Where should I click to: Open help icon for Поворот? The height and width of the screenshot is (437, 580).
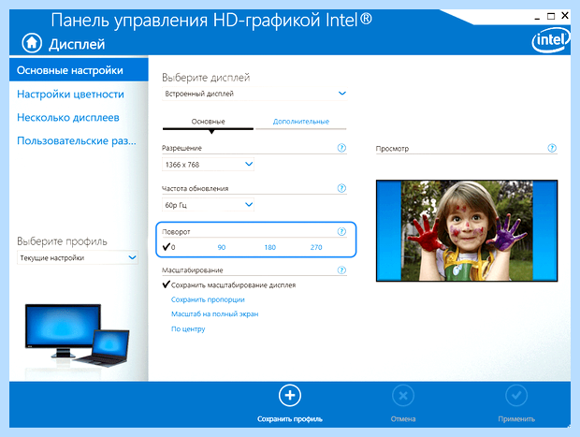(341, 231)
